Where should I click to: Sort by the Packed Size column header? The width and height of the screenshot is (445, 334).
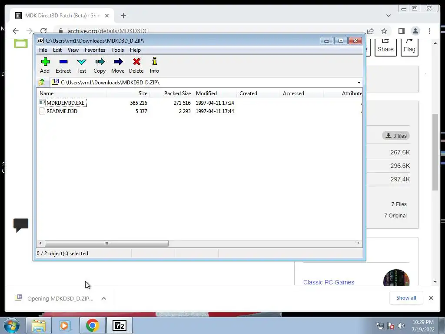171,94
